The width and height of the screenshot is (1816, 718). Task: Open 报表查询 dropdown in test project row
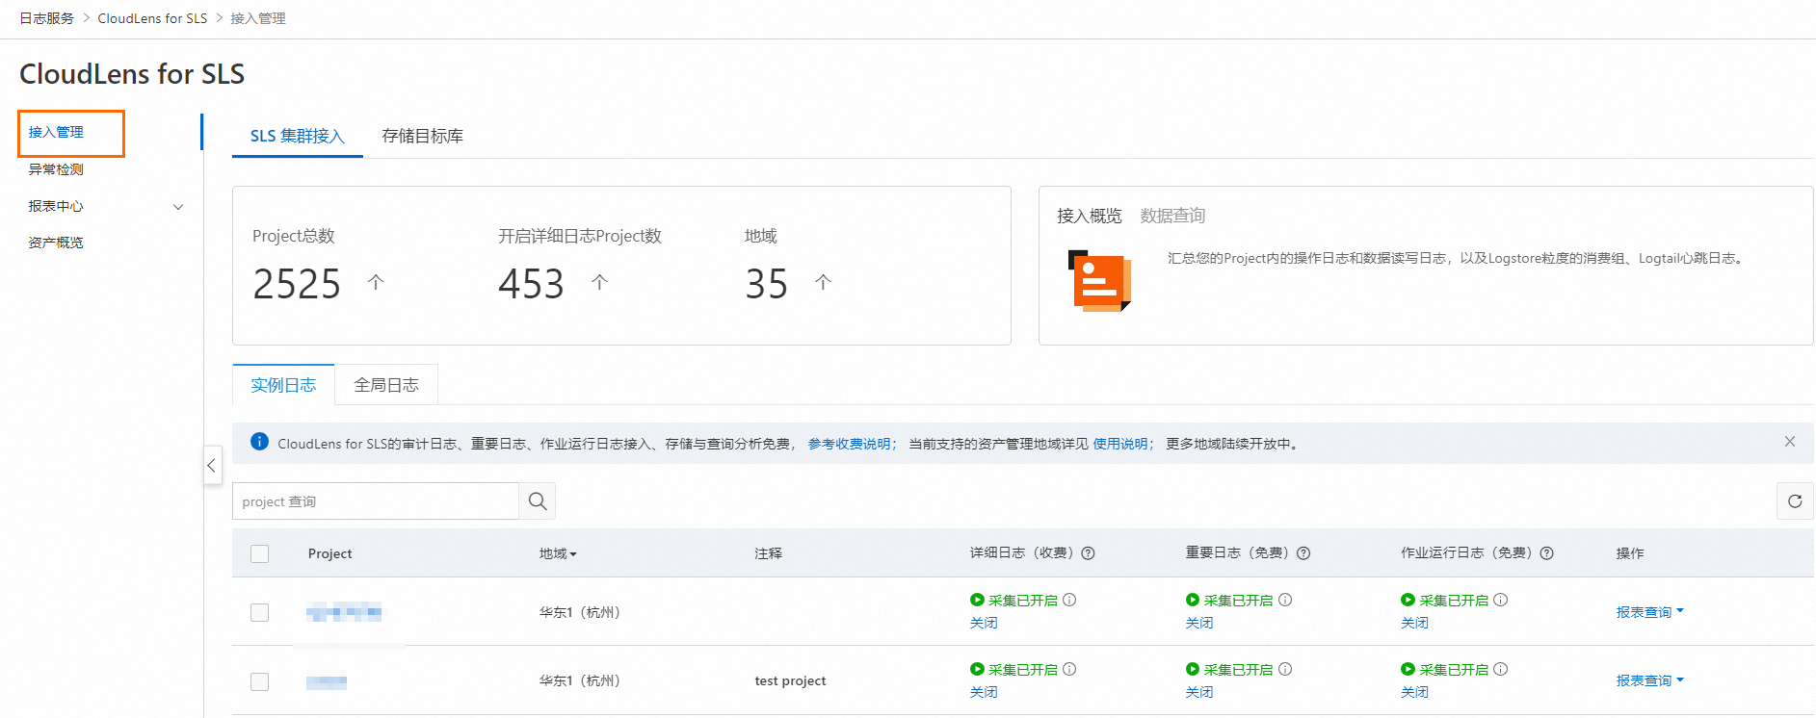[1650, 680]
